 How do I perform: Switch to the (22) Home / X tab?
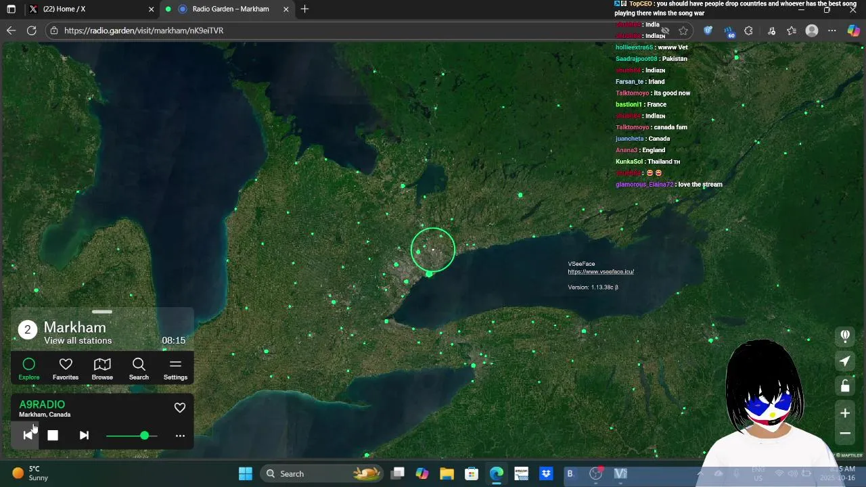pos(88,9)
